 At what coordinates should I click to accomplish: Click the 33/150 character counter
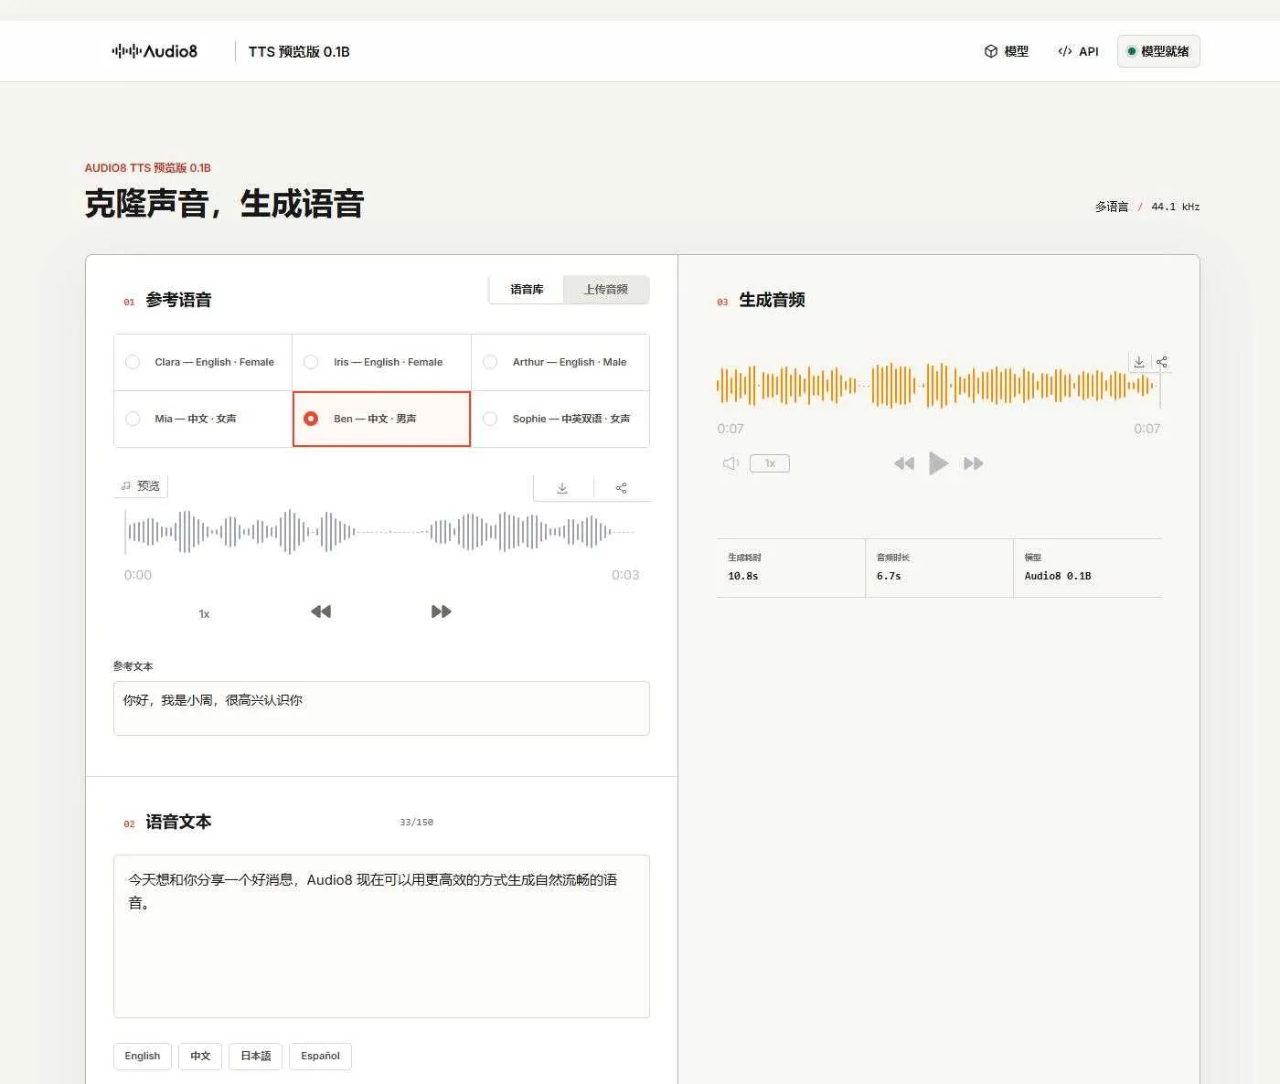[x=417, y=823]
